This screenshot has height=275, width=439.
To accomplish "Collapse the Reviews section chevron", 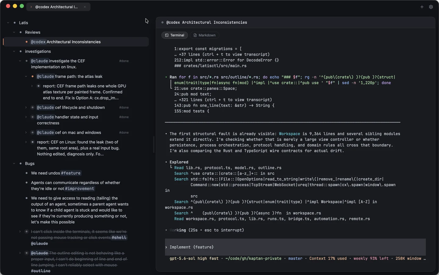I will (14, 32).
